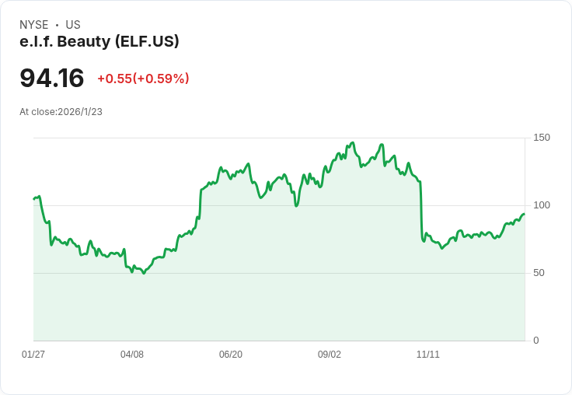This screenshot has height=395, width=572.
Task: Click the 0 price axis label
Action: tap(536, 341)
